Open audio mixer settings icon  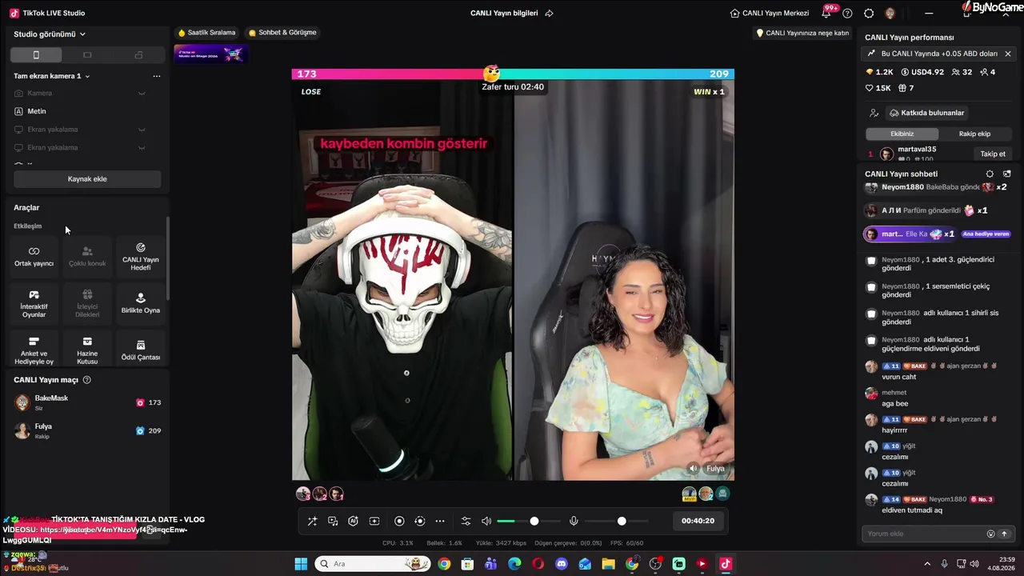click(466, 521)
